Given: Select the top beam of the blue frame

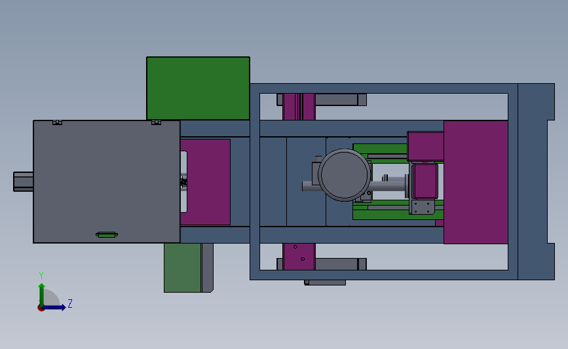Looking at the screenshot, I should pyautogui.click(x=384, y=88).
